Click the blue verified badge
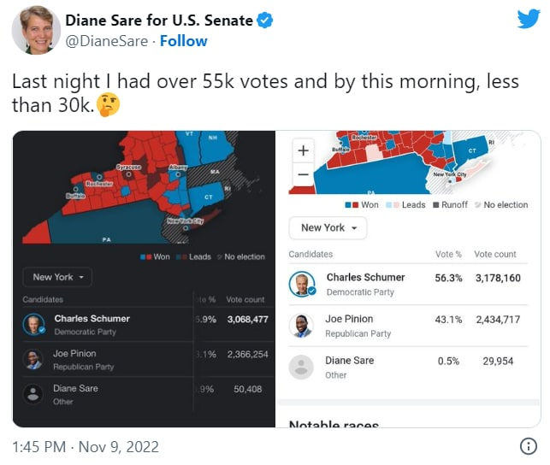The image size is (550, 465). [x=265, y=20]
